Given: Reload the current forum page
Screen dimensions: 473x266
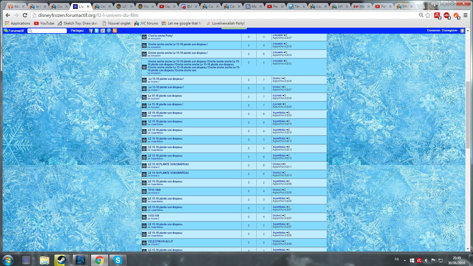Looking at the screenshot, I should point(25,15).
